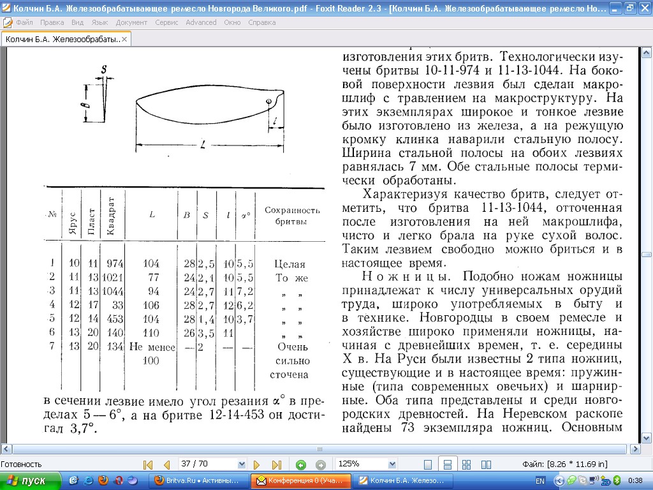Viewport: 653px width, 490px height.
Task: Open the Справка menu
Action: point(261,22)
